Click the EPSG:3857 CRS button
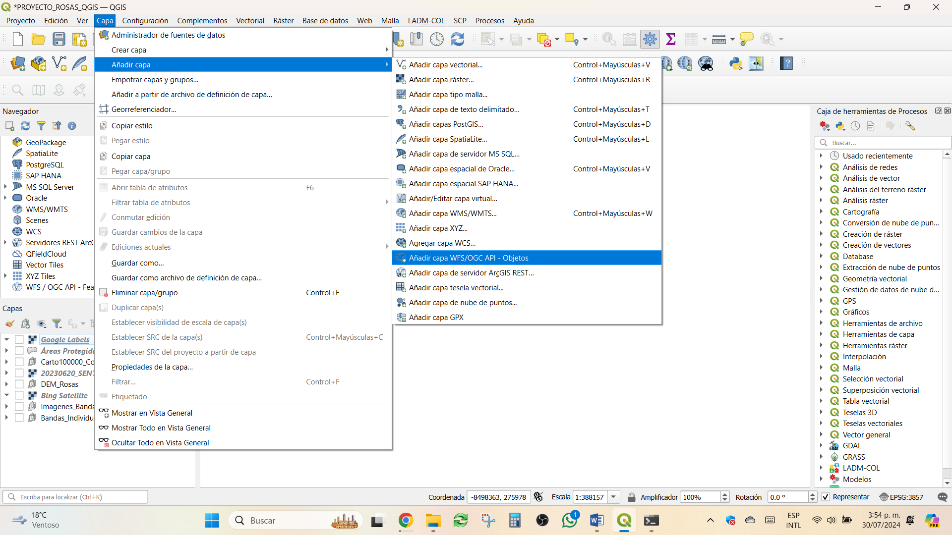The width and height of the screenshot is (952, 535). pyautogui.click(x=901, y=497)
